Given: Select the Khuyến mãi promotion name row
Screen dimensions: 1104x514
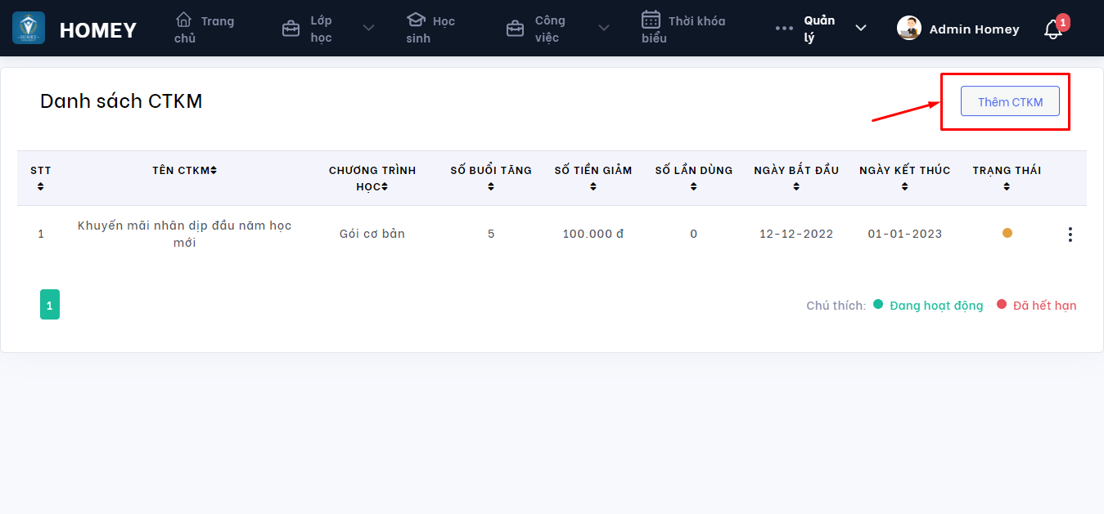Looking at the screenshot, I should [184, 234].
